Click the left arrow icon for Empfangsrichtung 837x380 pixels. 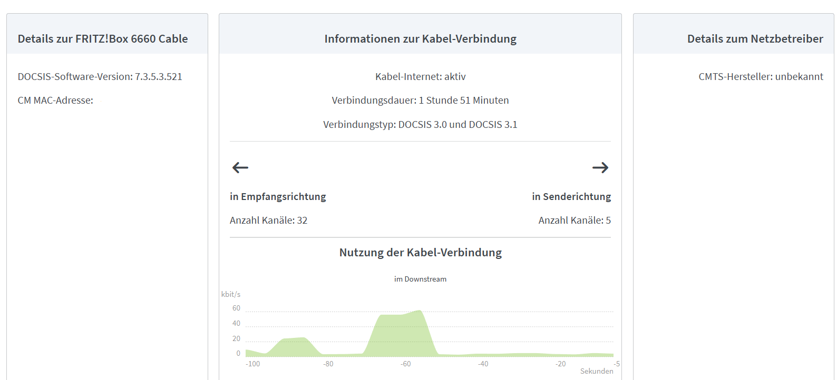(240, 167)
